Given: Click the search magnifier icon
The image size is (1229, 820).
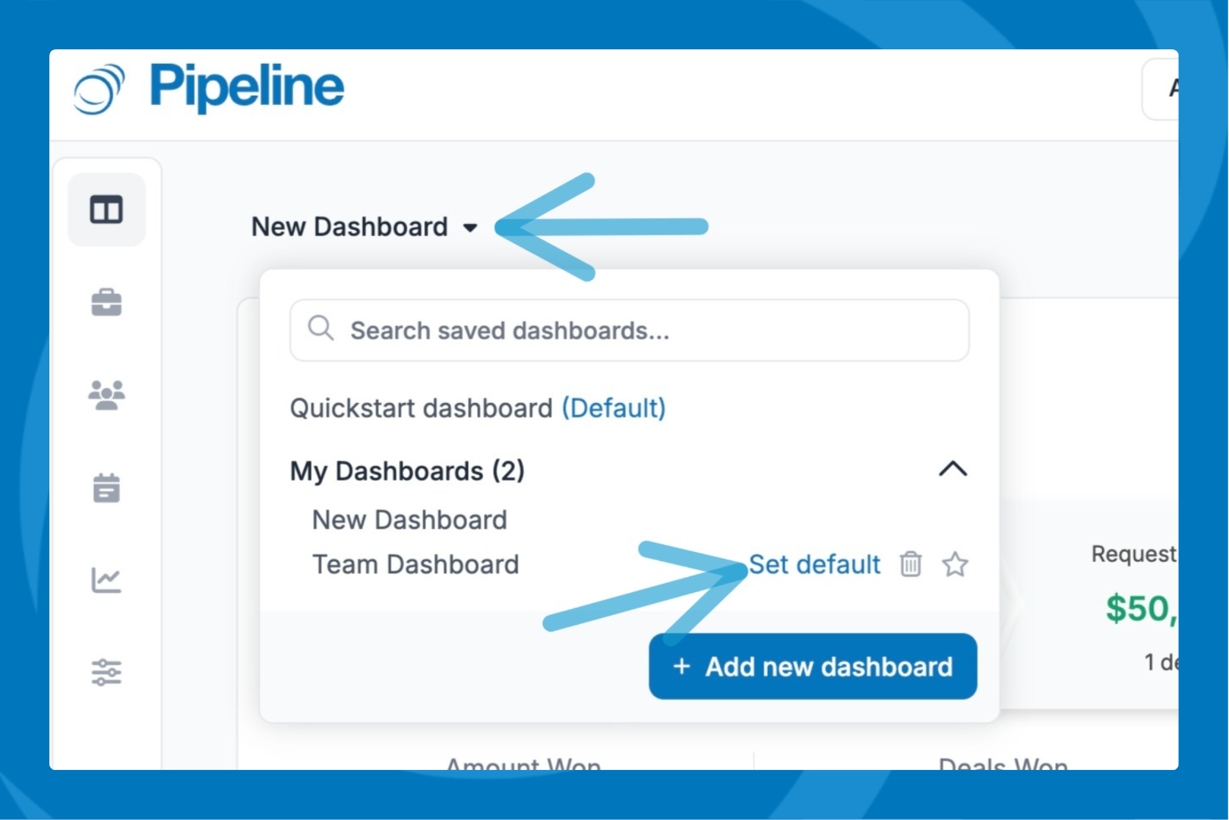Looking at the screenshot, I should [x=321, y=329].
